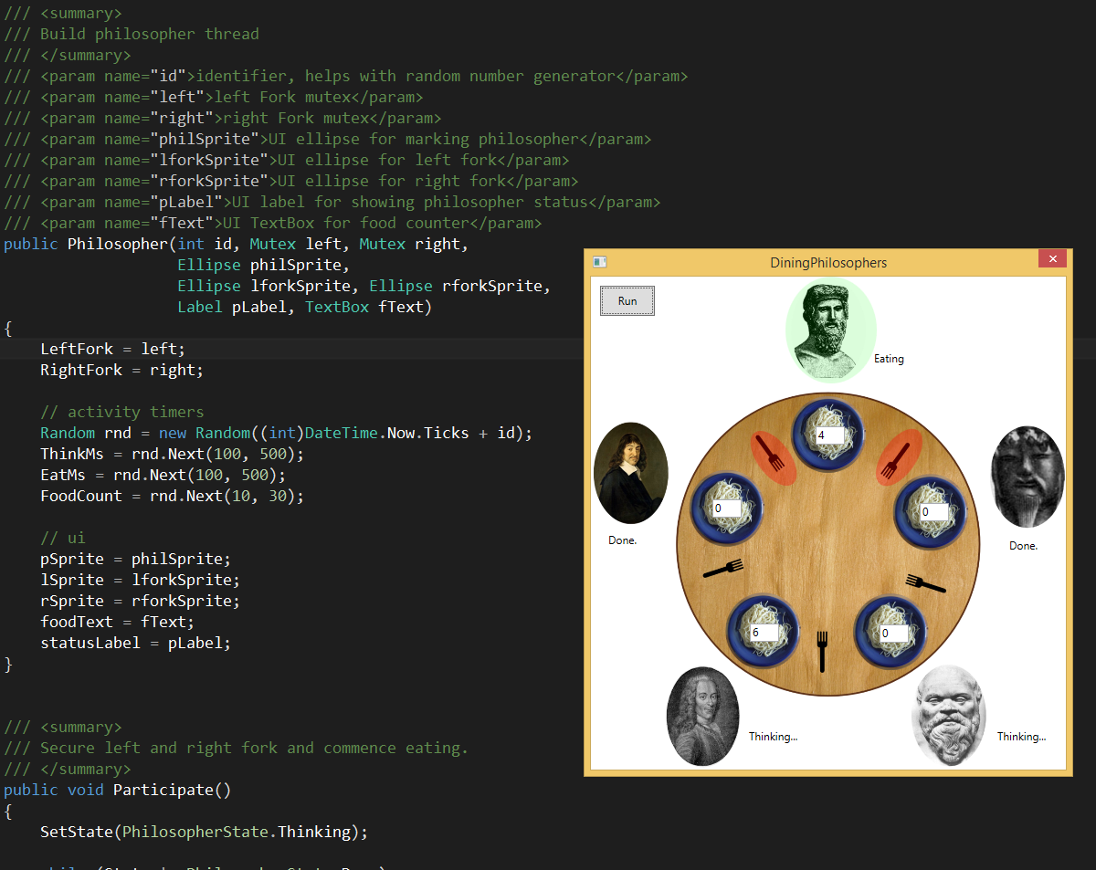Click the Done. label under Descartes
The height and width of the screenshot is (870, 1096).
tap(622, 540)
